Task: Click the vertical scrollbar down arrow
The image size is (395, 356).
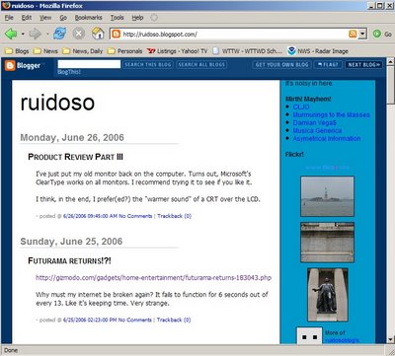Action: 390,339
